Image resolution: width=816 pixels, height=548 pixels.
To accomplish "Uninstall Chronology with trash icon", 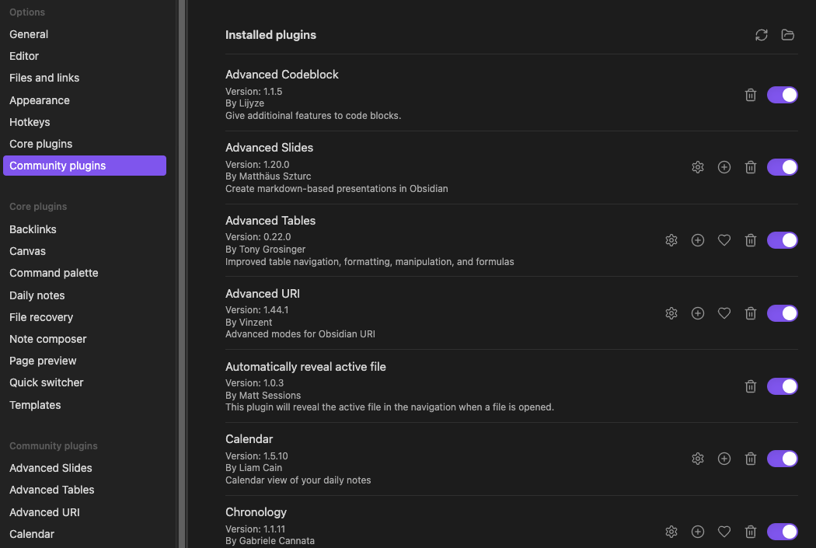I will pyautogui.click(x=751, y=532).
